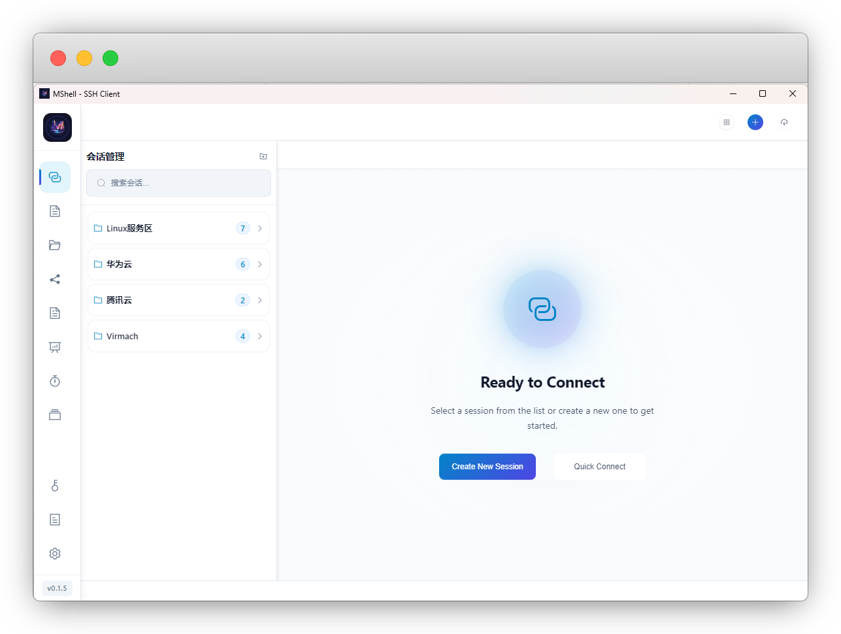Open the stacked windows icon in sidebar

pyautogui.click(x=55, y=415)
